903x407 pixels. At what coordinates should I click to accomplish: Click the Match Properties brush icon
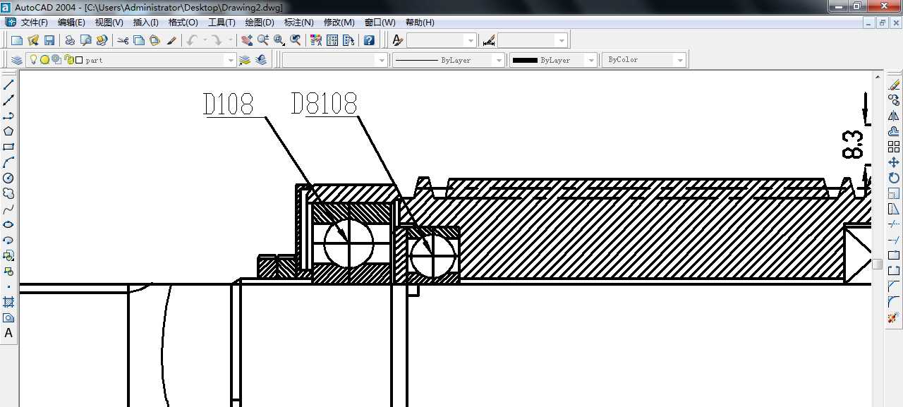[x=171, y=40]
